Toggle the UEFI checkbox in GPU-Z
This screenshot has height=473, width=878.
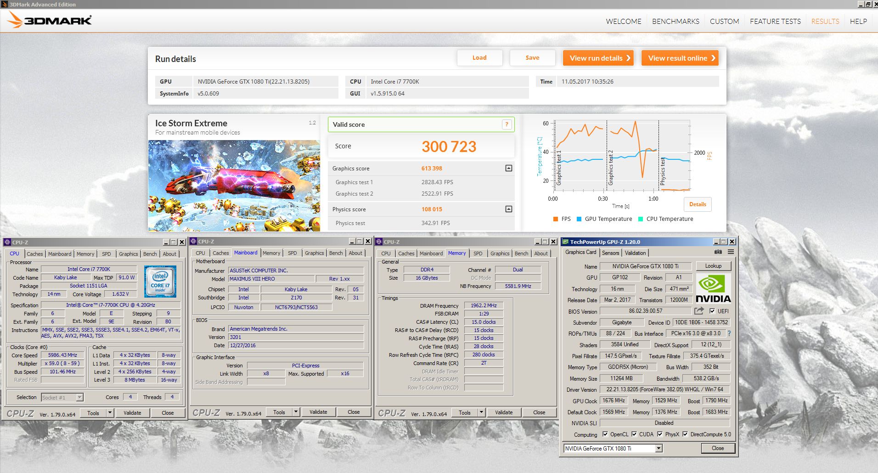coord(712,311)
